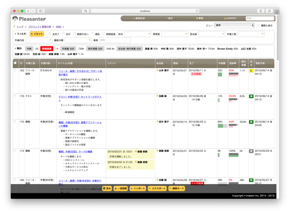Check the 期限超過 filter checkbox
Screen dimensions: 290x213
(x=104, y=34)
